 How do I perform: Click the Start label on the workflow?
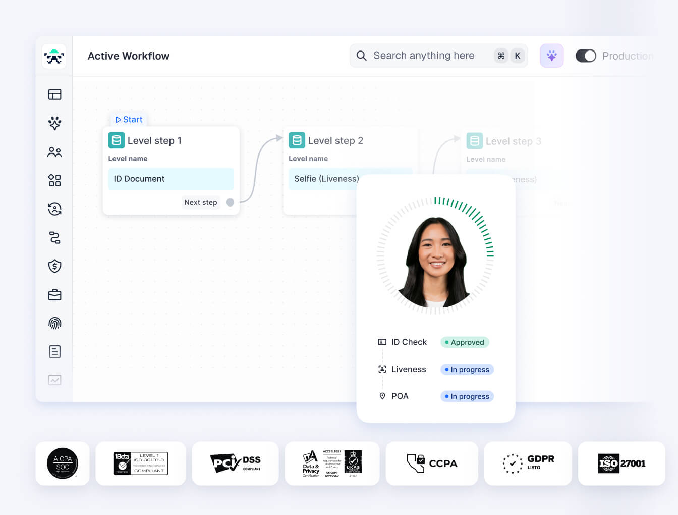tap(129, 120)
